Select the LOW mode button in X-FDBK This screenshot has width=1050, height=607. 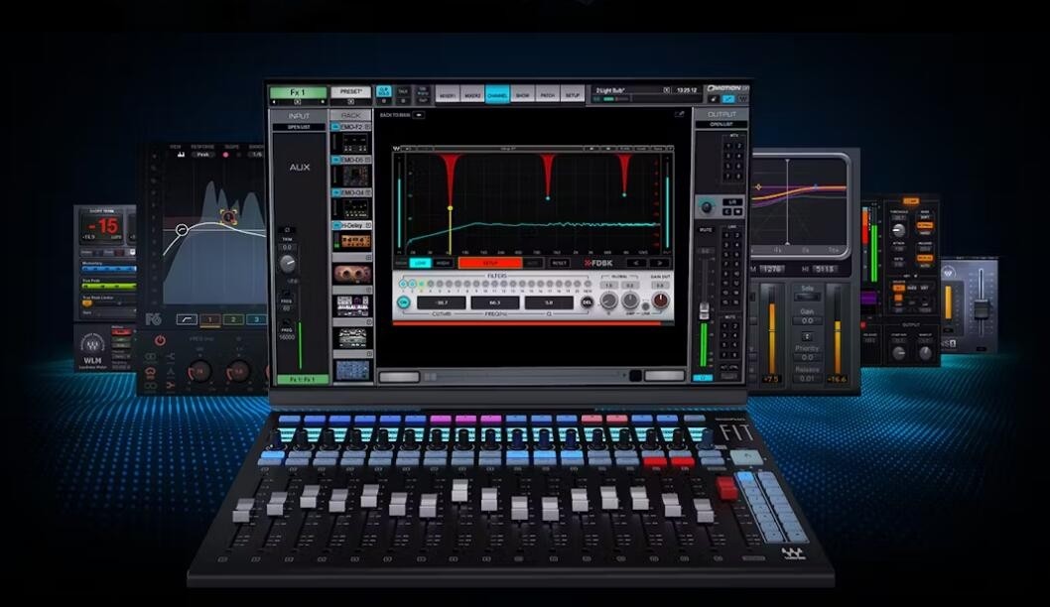[x=420, y=263]
